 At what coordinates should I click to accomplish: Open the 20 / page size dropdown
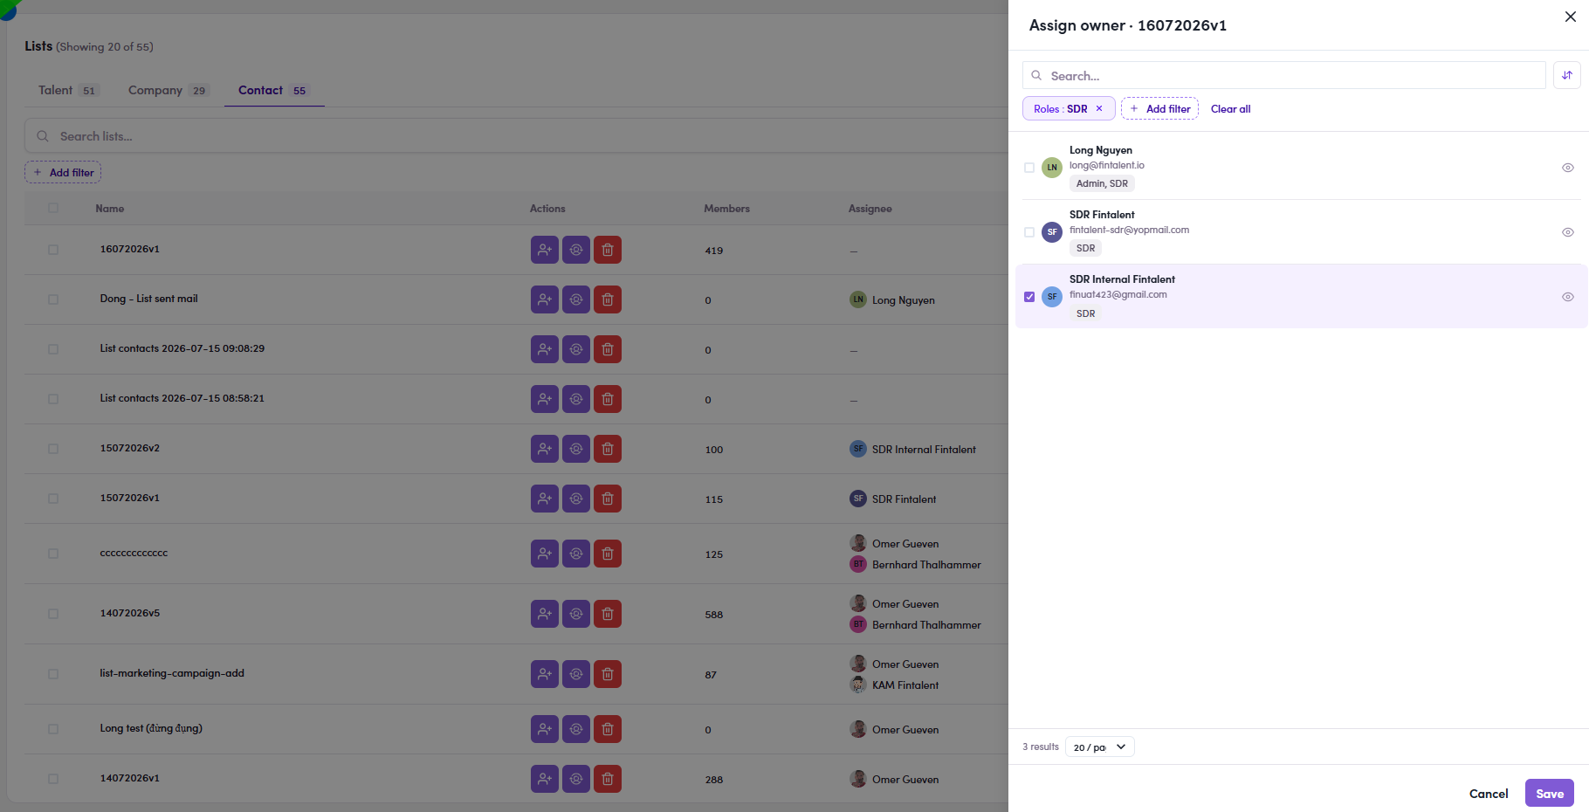(1100, 747)
